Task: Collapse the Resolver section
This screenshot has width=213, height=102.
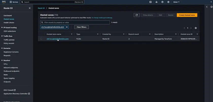Action: (2, 60)
